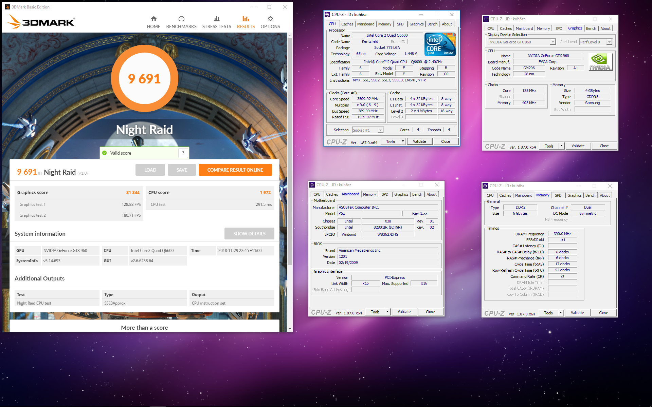
Task: Click the DRAM Frequency 390.0 MHz field
Action: [x=562, y=234]
